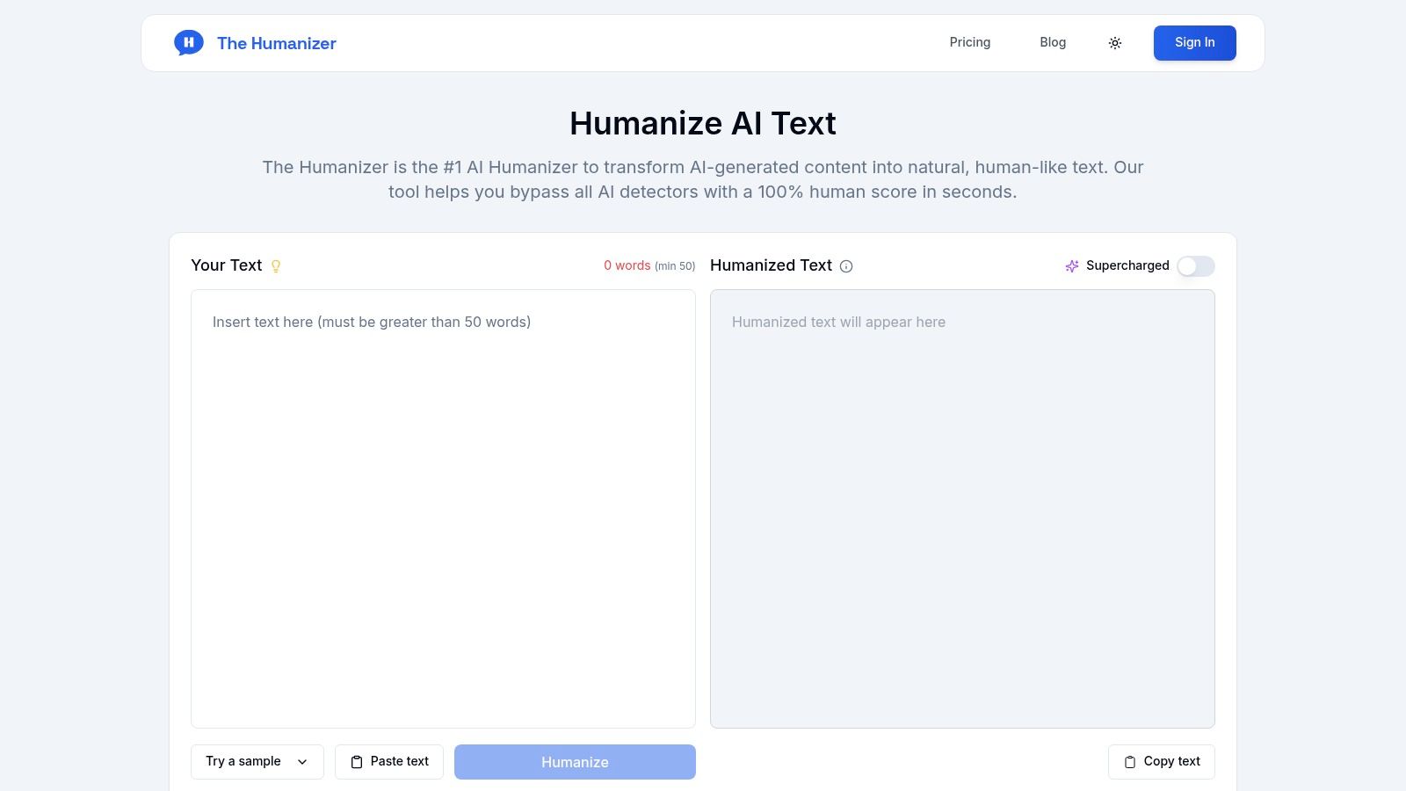This screenshot has height=791, width=1406.
Task: Click the copy icon on Copy text button
Action: coord(1129,761)
